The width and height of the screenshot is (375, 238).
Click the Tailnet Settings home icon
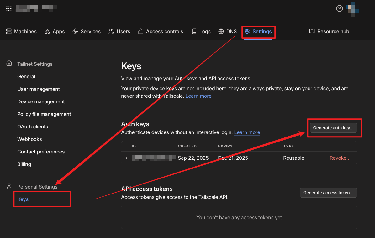9,63
